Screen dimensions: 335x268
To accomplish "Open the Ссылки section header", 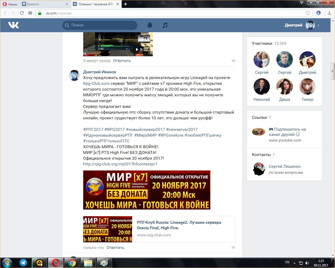I will click(261, 118).
